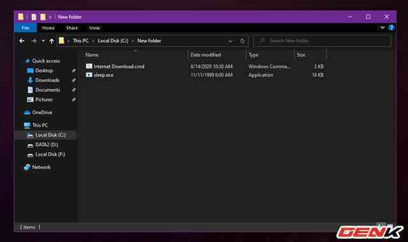Click This PC in the address bar
408x242 pixels.
pyautogui.click(x=81, y=41)
